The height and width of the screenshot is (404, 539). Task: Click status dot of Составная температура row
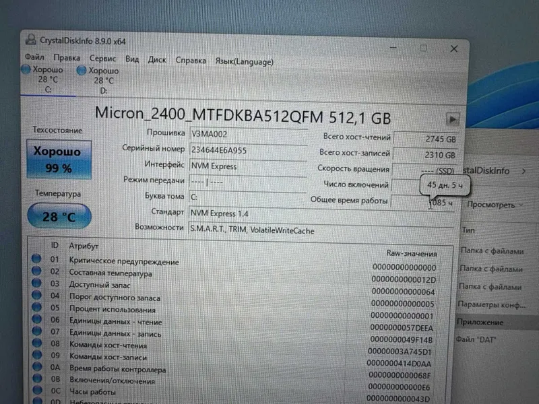pos(36,271)
